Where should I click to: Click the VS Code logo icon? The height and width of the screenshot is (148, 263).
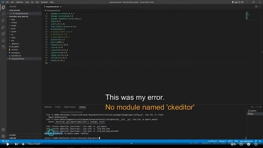point(2,2)
